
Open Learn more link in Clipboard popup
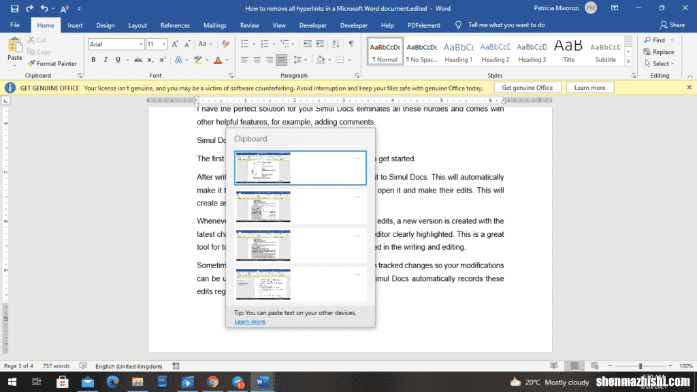click(250, 321)
